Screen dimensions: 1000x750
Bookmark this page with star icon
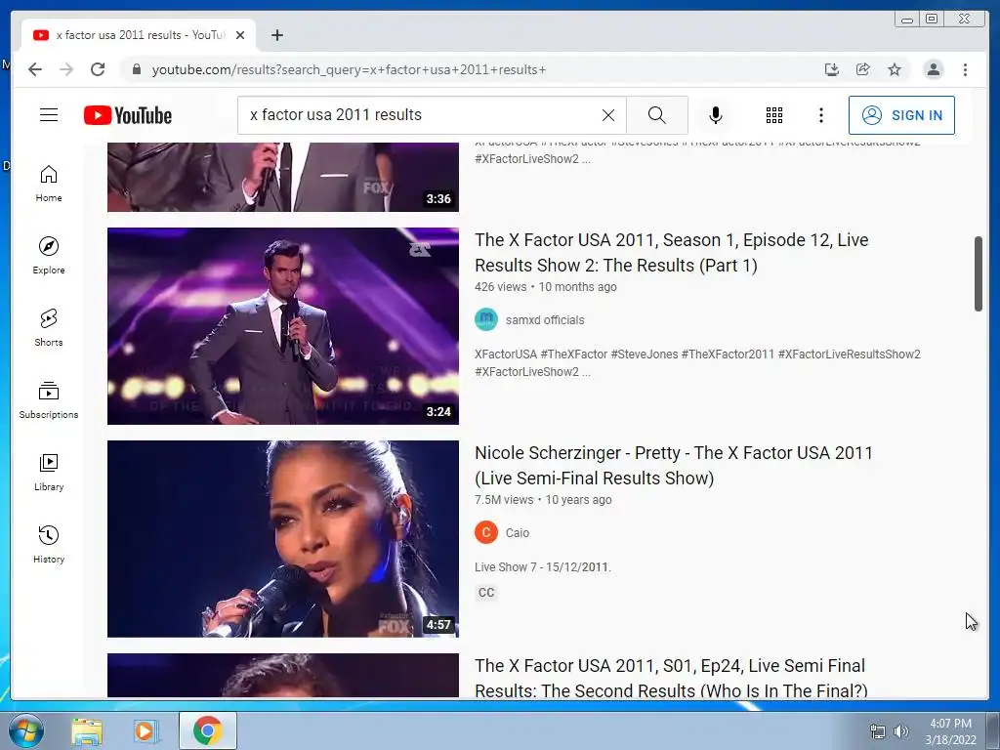(895, 69)
